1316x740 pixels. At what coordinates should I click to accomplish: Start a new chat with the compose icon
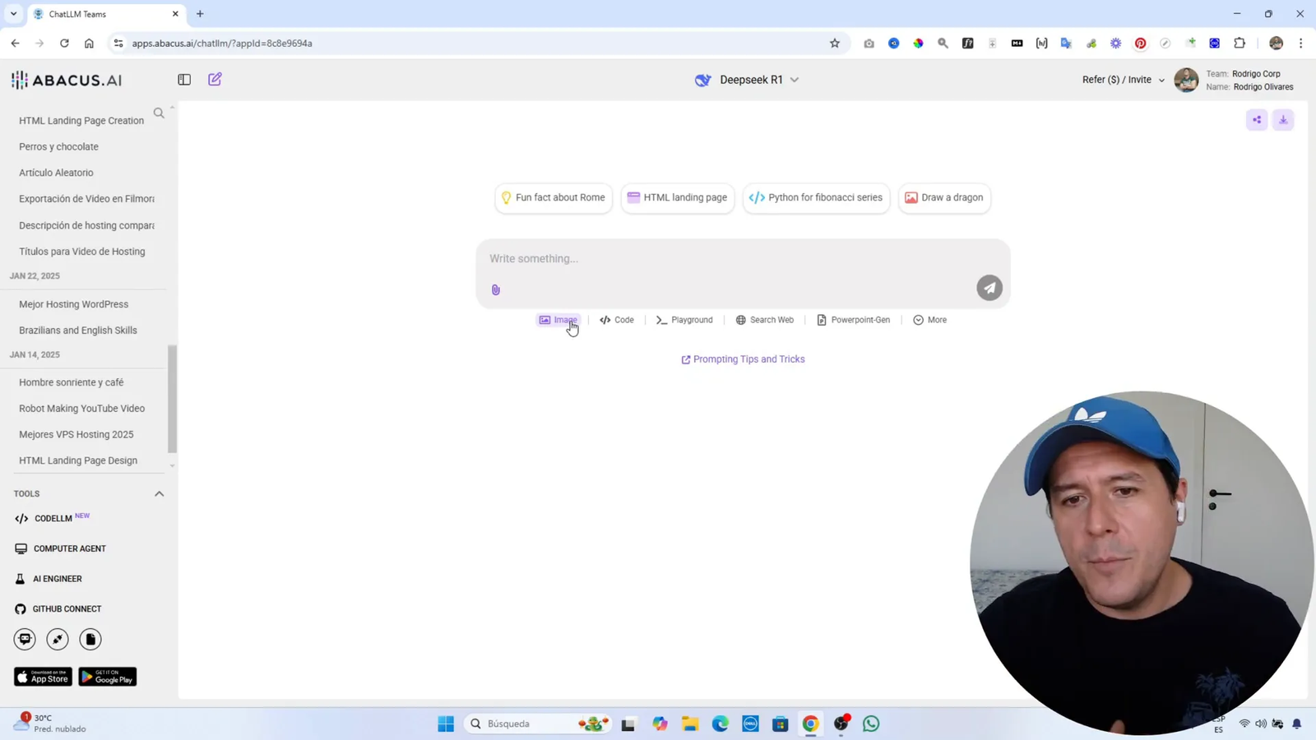pyautogui.click(x=215, y=79)
